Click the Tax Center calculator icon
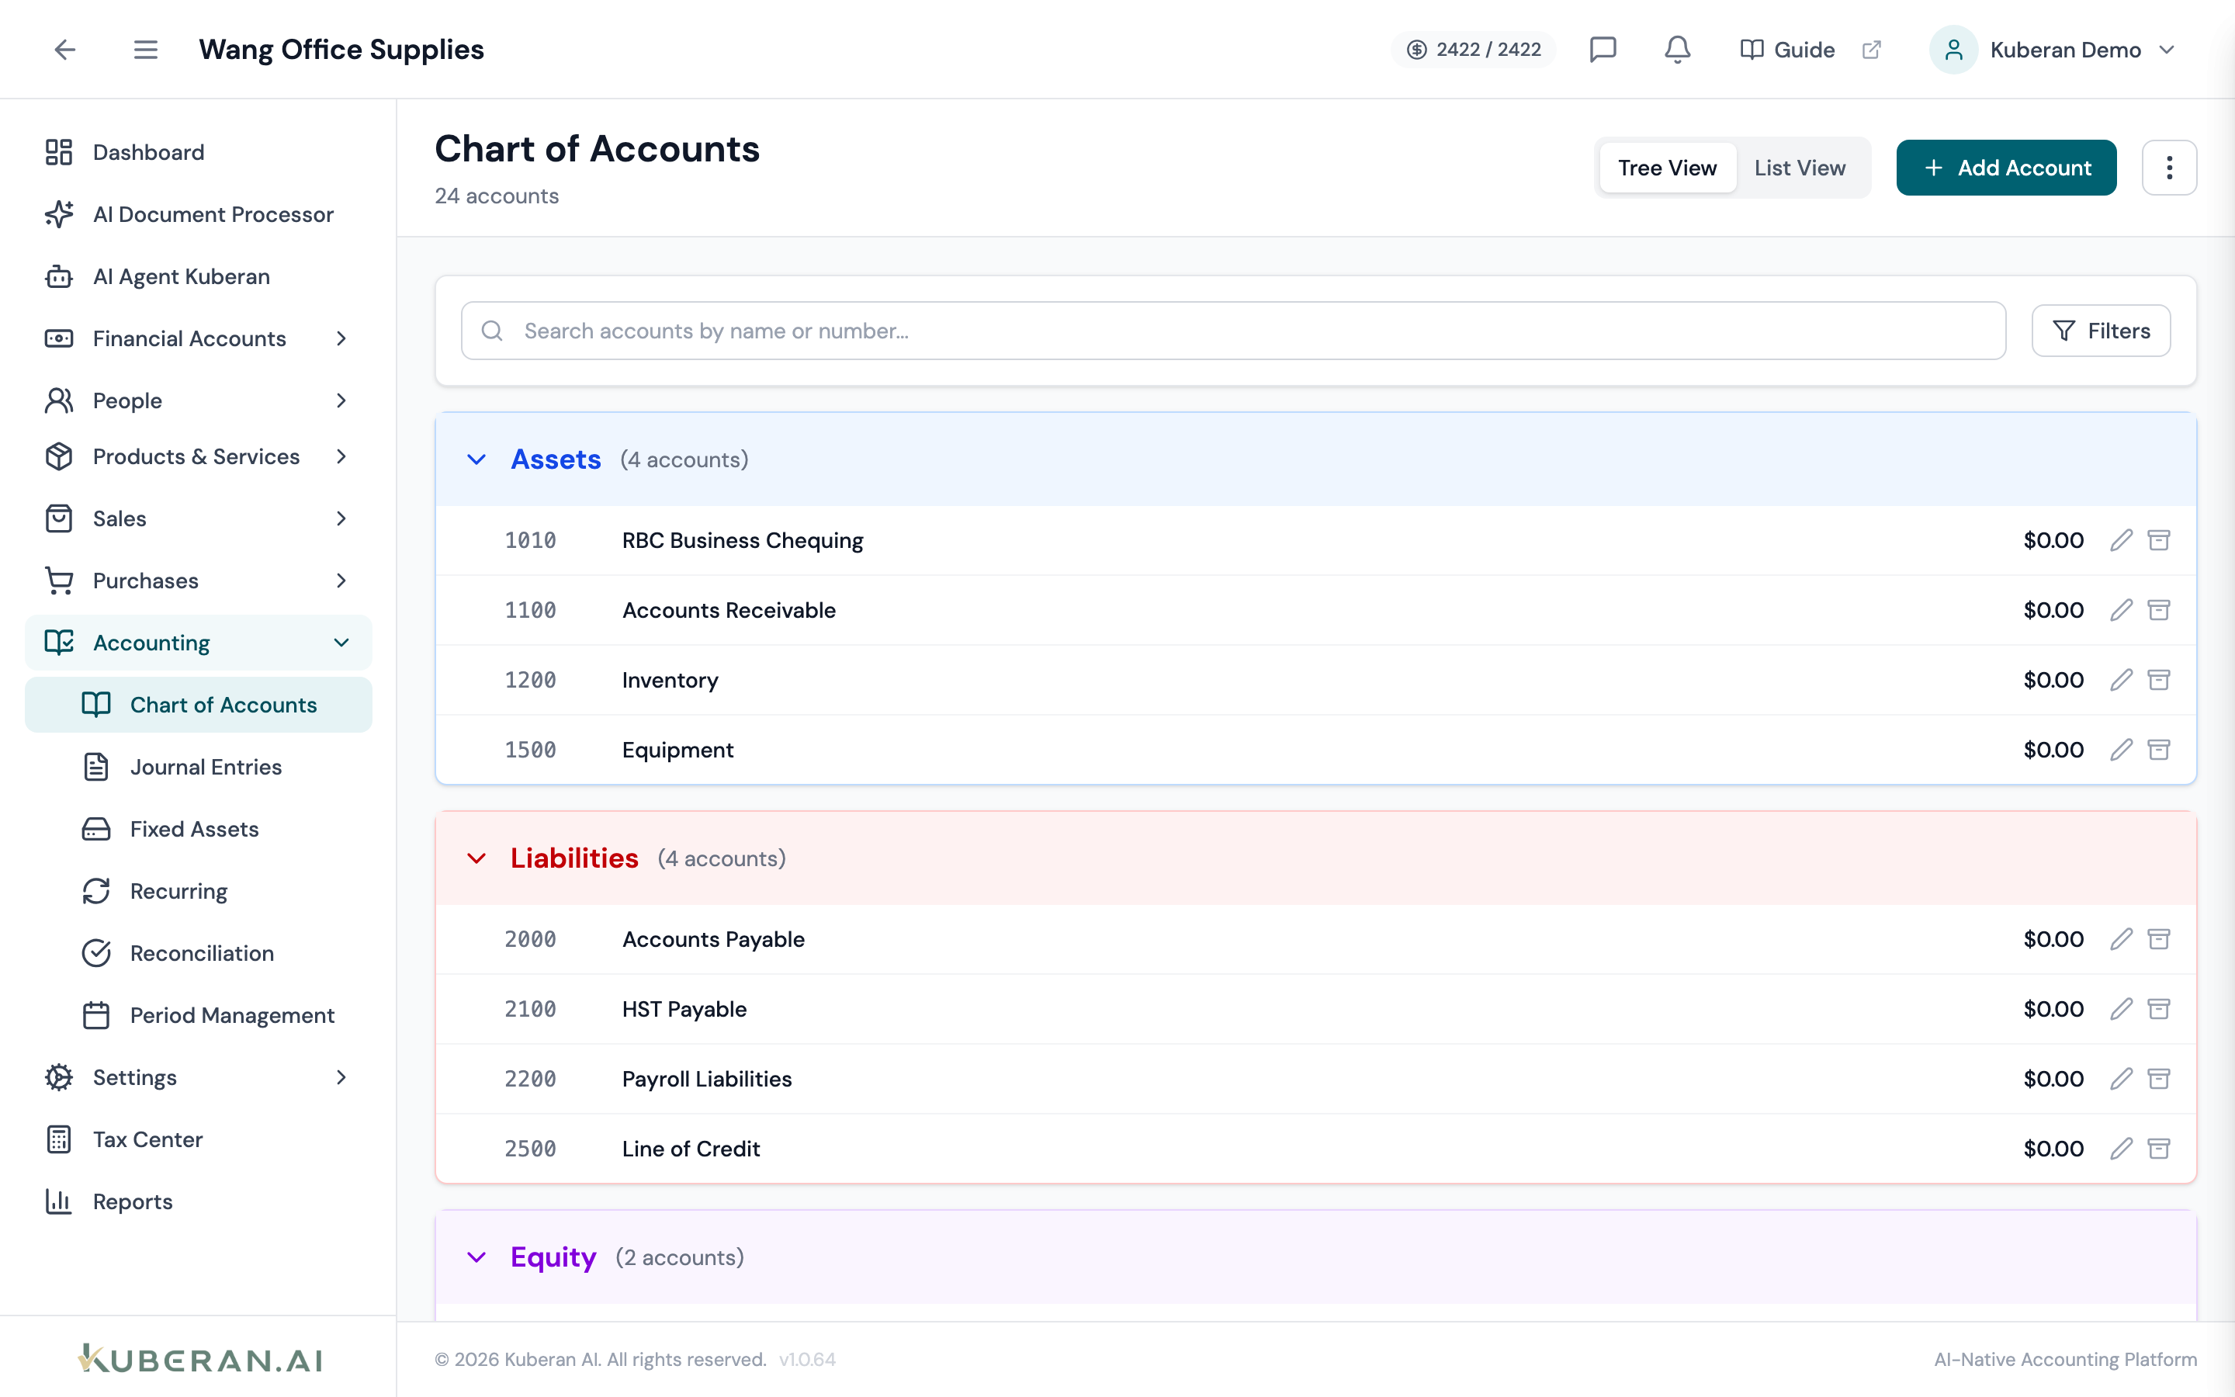This screenshot has height=1397, width=2235. [59, 1139]
